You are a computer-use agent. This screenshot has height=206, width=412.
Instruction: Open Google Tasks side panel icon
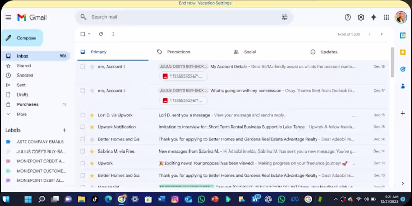point(403,69)
